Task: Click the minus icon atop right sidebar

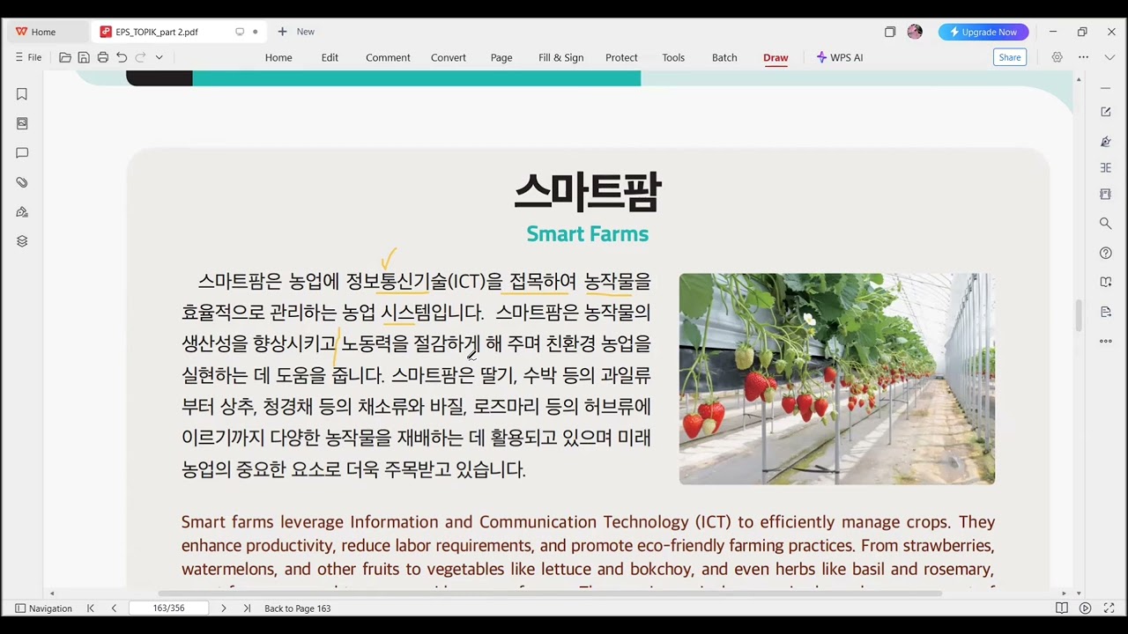Action: coord(1106,88)
